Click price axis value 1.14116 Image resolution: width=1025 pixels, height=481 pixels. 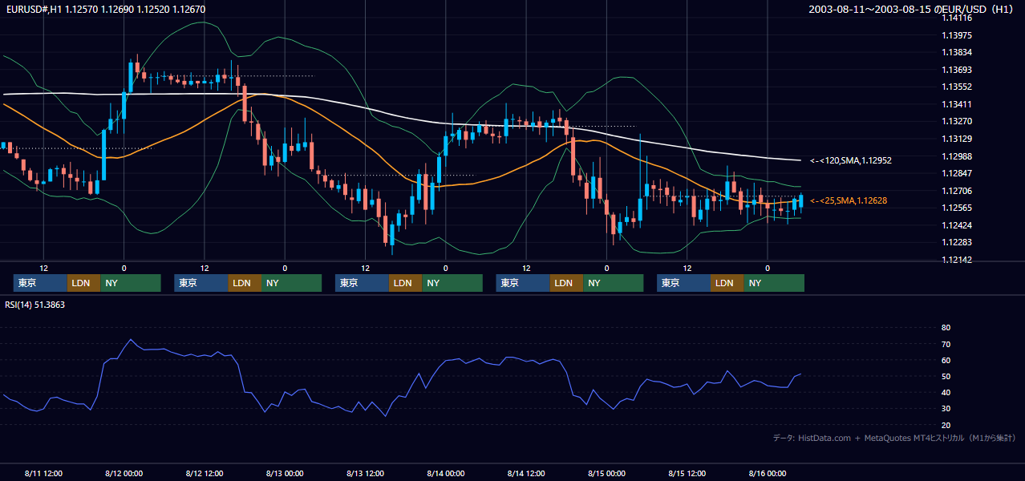pyautogui.click(x=956, y=18)
